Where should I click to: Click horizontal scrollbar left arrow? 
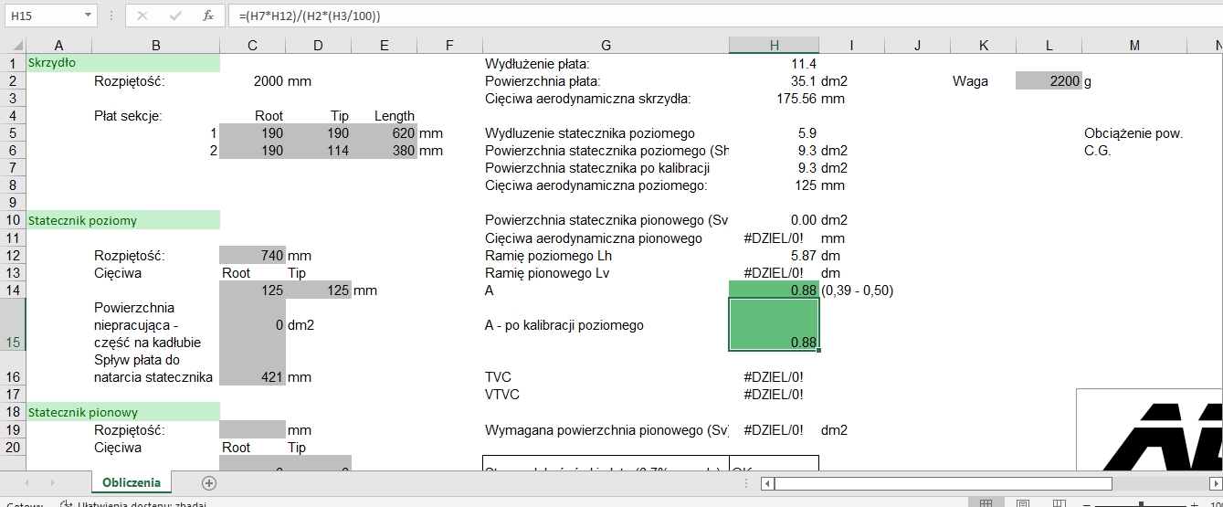tap(767, 483)
